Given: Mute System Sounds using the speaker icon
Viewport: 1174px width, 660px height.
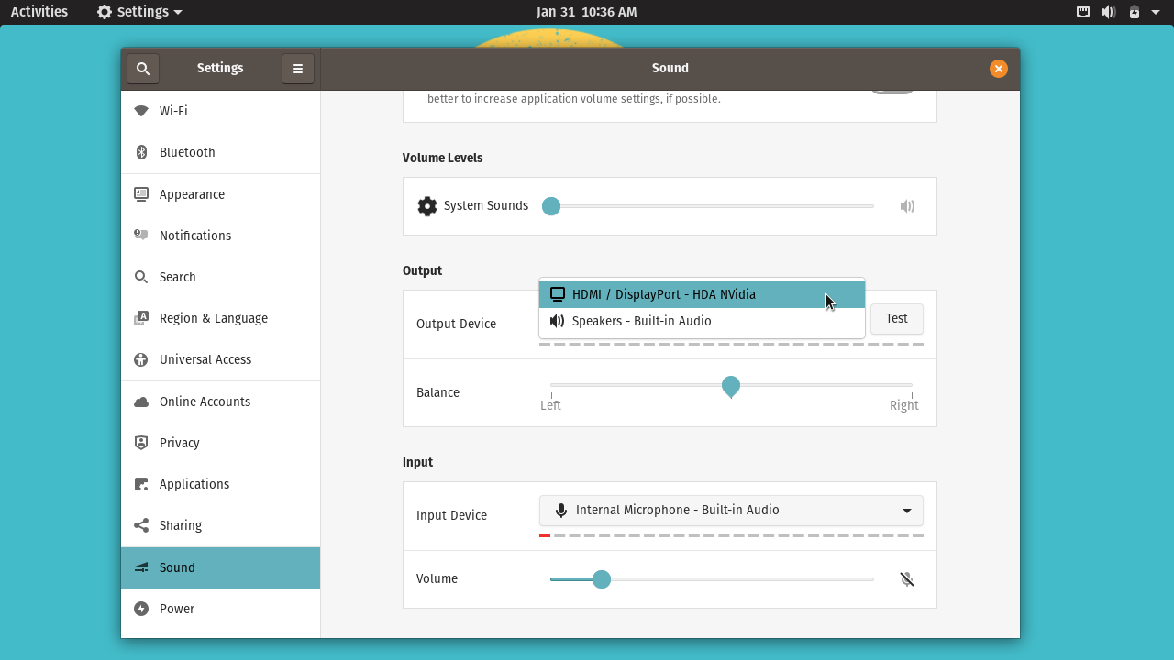Looking at the screenshot, I should [x=907, y=206].
